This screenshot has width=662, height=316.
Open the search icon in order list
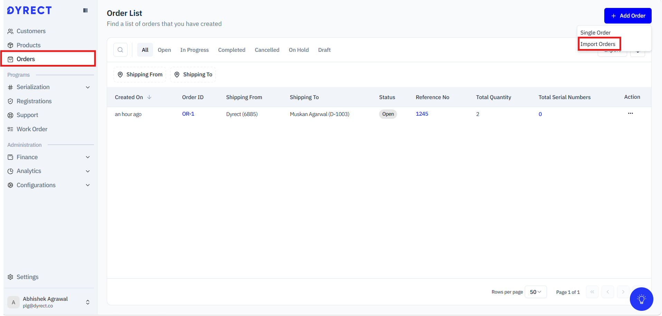pyautogui.click(x=120, y=50)
